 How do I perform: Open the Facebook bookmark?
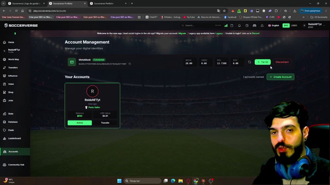(x=230, y=17)
